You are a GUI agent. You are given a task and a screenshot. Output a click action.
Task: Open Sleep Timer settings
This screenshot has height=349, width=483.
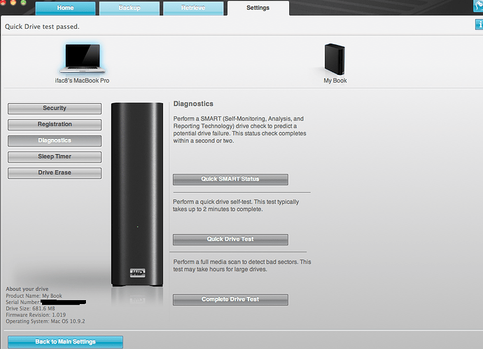click(55, 156)
